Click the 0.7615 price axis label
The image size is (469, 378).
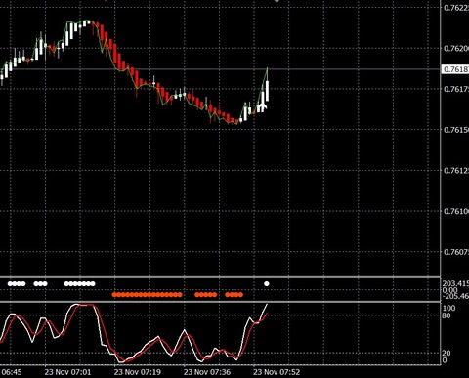(x=456, y=130)
